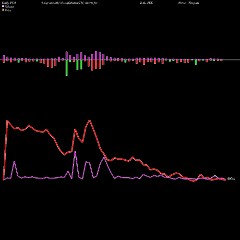The image size is (240, 240).
Task: Click the highest magenta volume line spike
Action: tap(75, 151)
